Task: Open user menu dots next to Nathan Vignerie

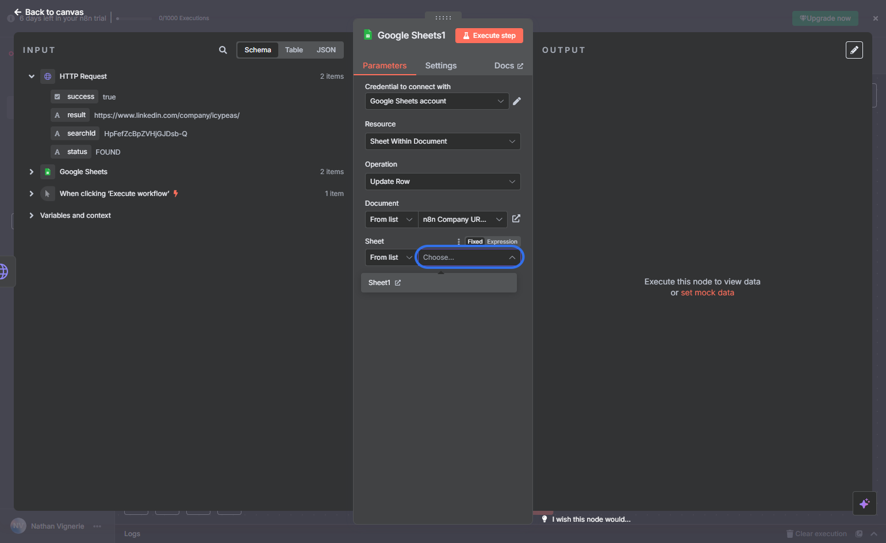Action: tap(97, 526)
